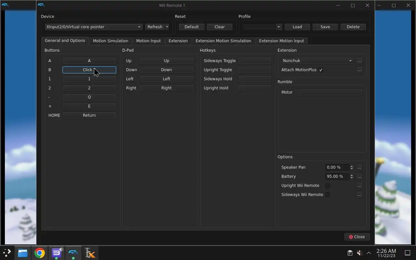Image resolution: width=416 pixels, height=260 pixels.
Task: Remap the D-Pad Up binding
Action: coord(166,61)
